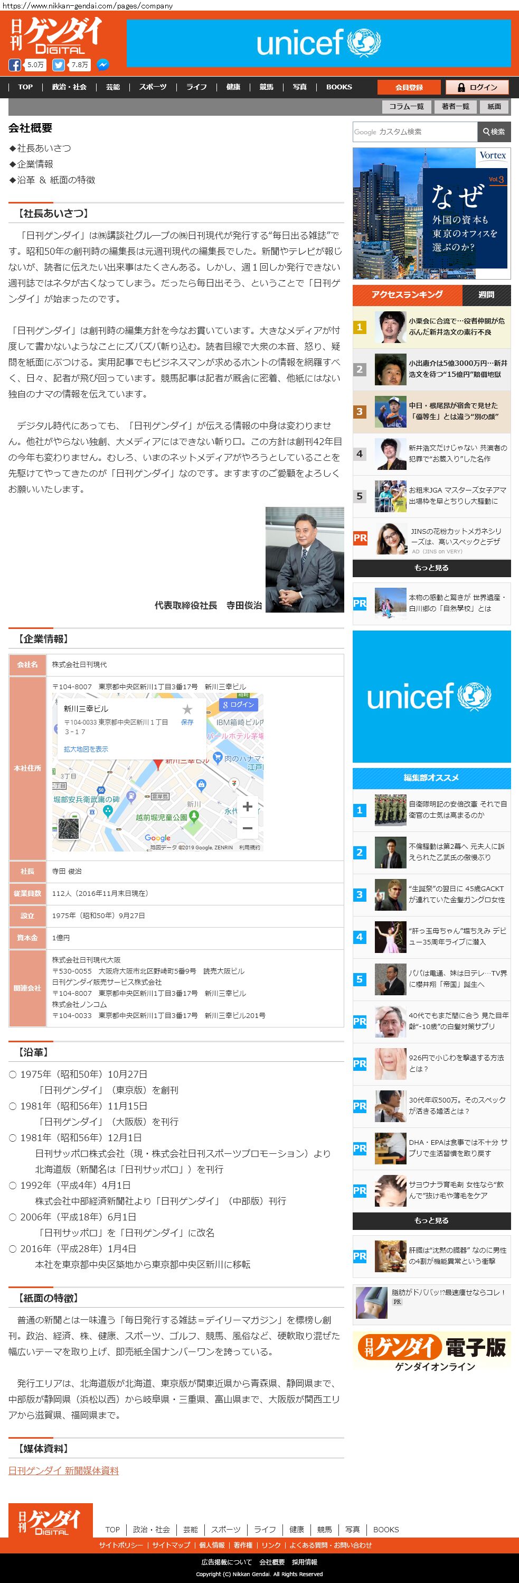Click the 検索 search button
Screen dimensions: 519x1583
click(494, 132)
